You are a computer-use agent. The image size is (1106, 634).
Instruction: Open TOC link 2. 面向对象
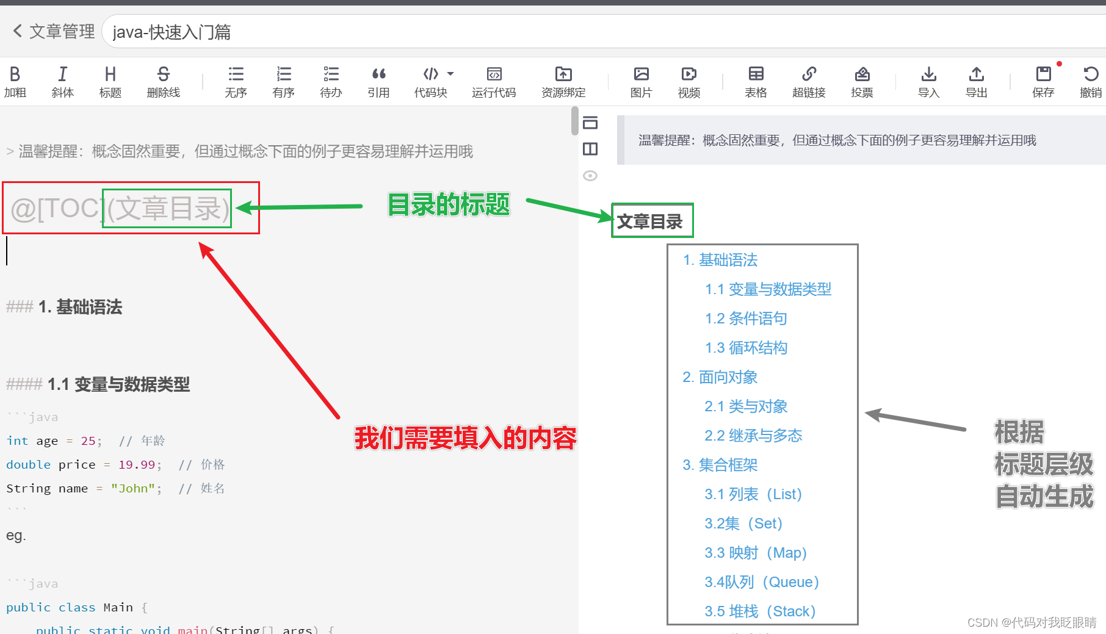720,377
